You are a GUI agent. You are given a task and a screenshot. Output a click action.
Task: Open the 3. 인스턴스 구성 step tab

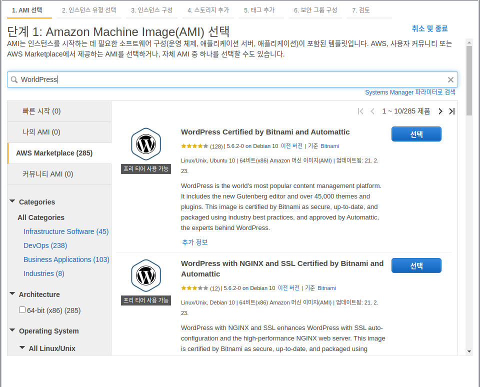tap(151, 10)
